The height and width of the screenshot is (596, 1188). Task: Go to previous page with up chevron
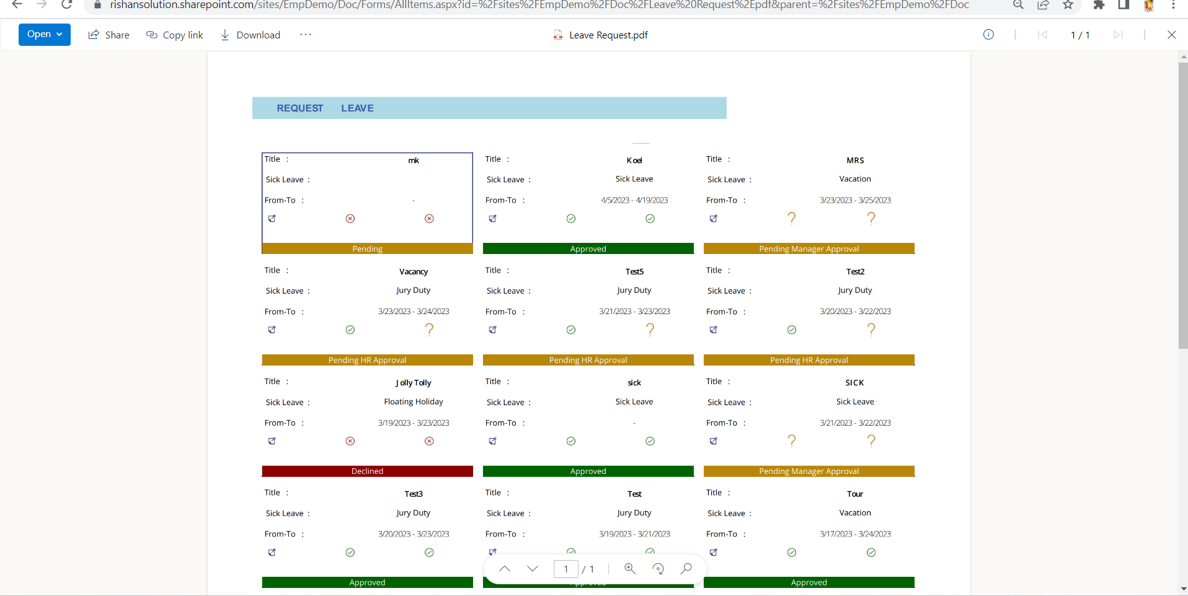tap(505, 569)
